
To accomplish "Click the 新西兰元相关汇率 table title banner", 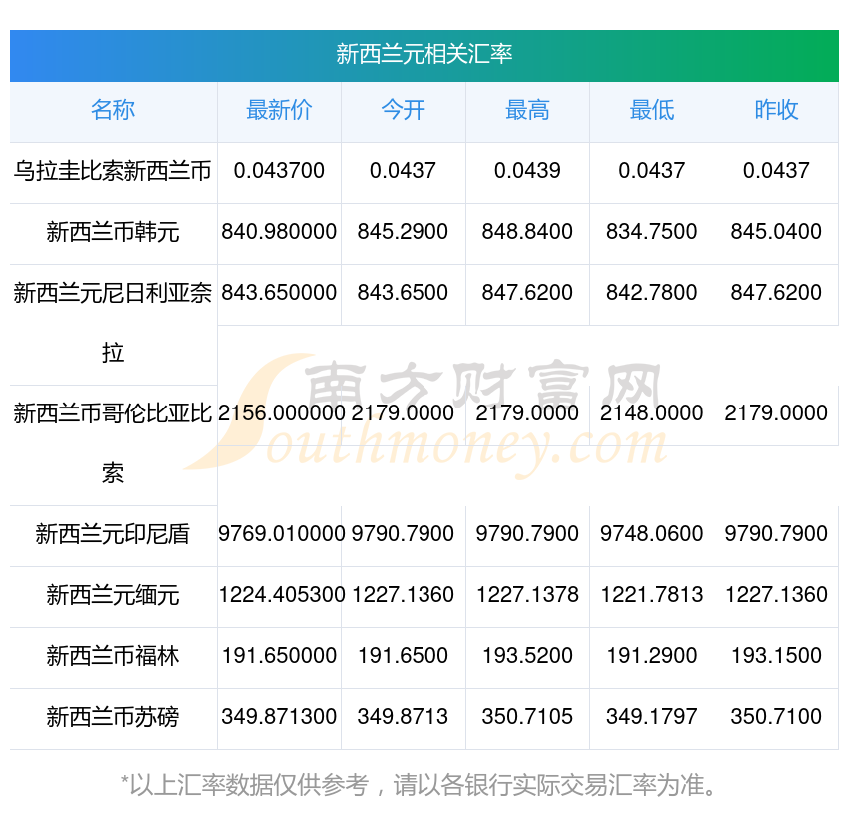I will [424, 55].
